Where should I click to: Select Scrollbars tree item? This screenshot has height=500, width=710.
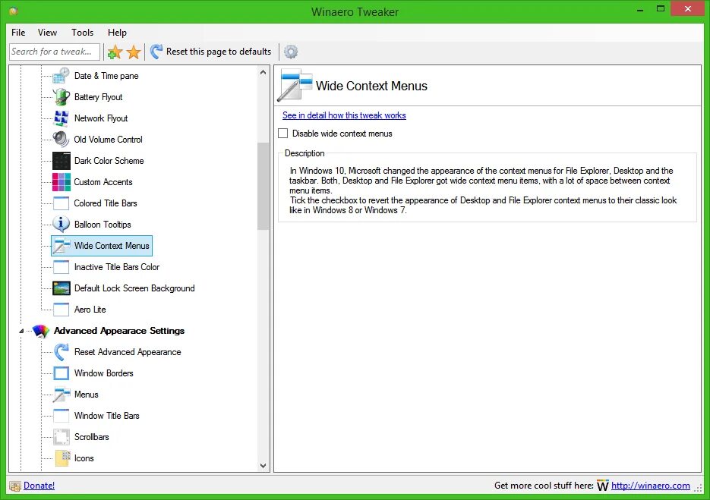[91, 437]
